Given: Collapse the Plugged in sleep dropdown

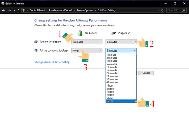Looking at the screenshot, I should [x=121, y=50].
